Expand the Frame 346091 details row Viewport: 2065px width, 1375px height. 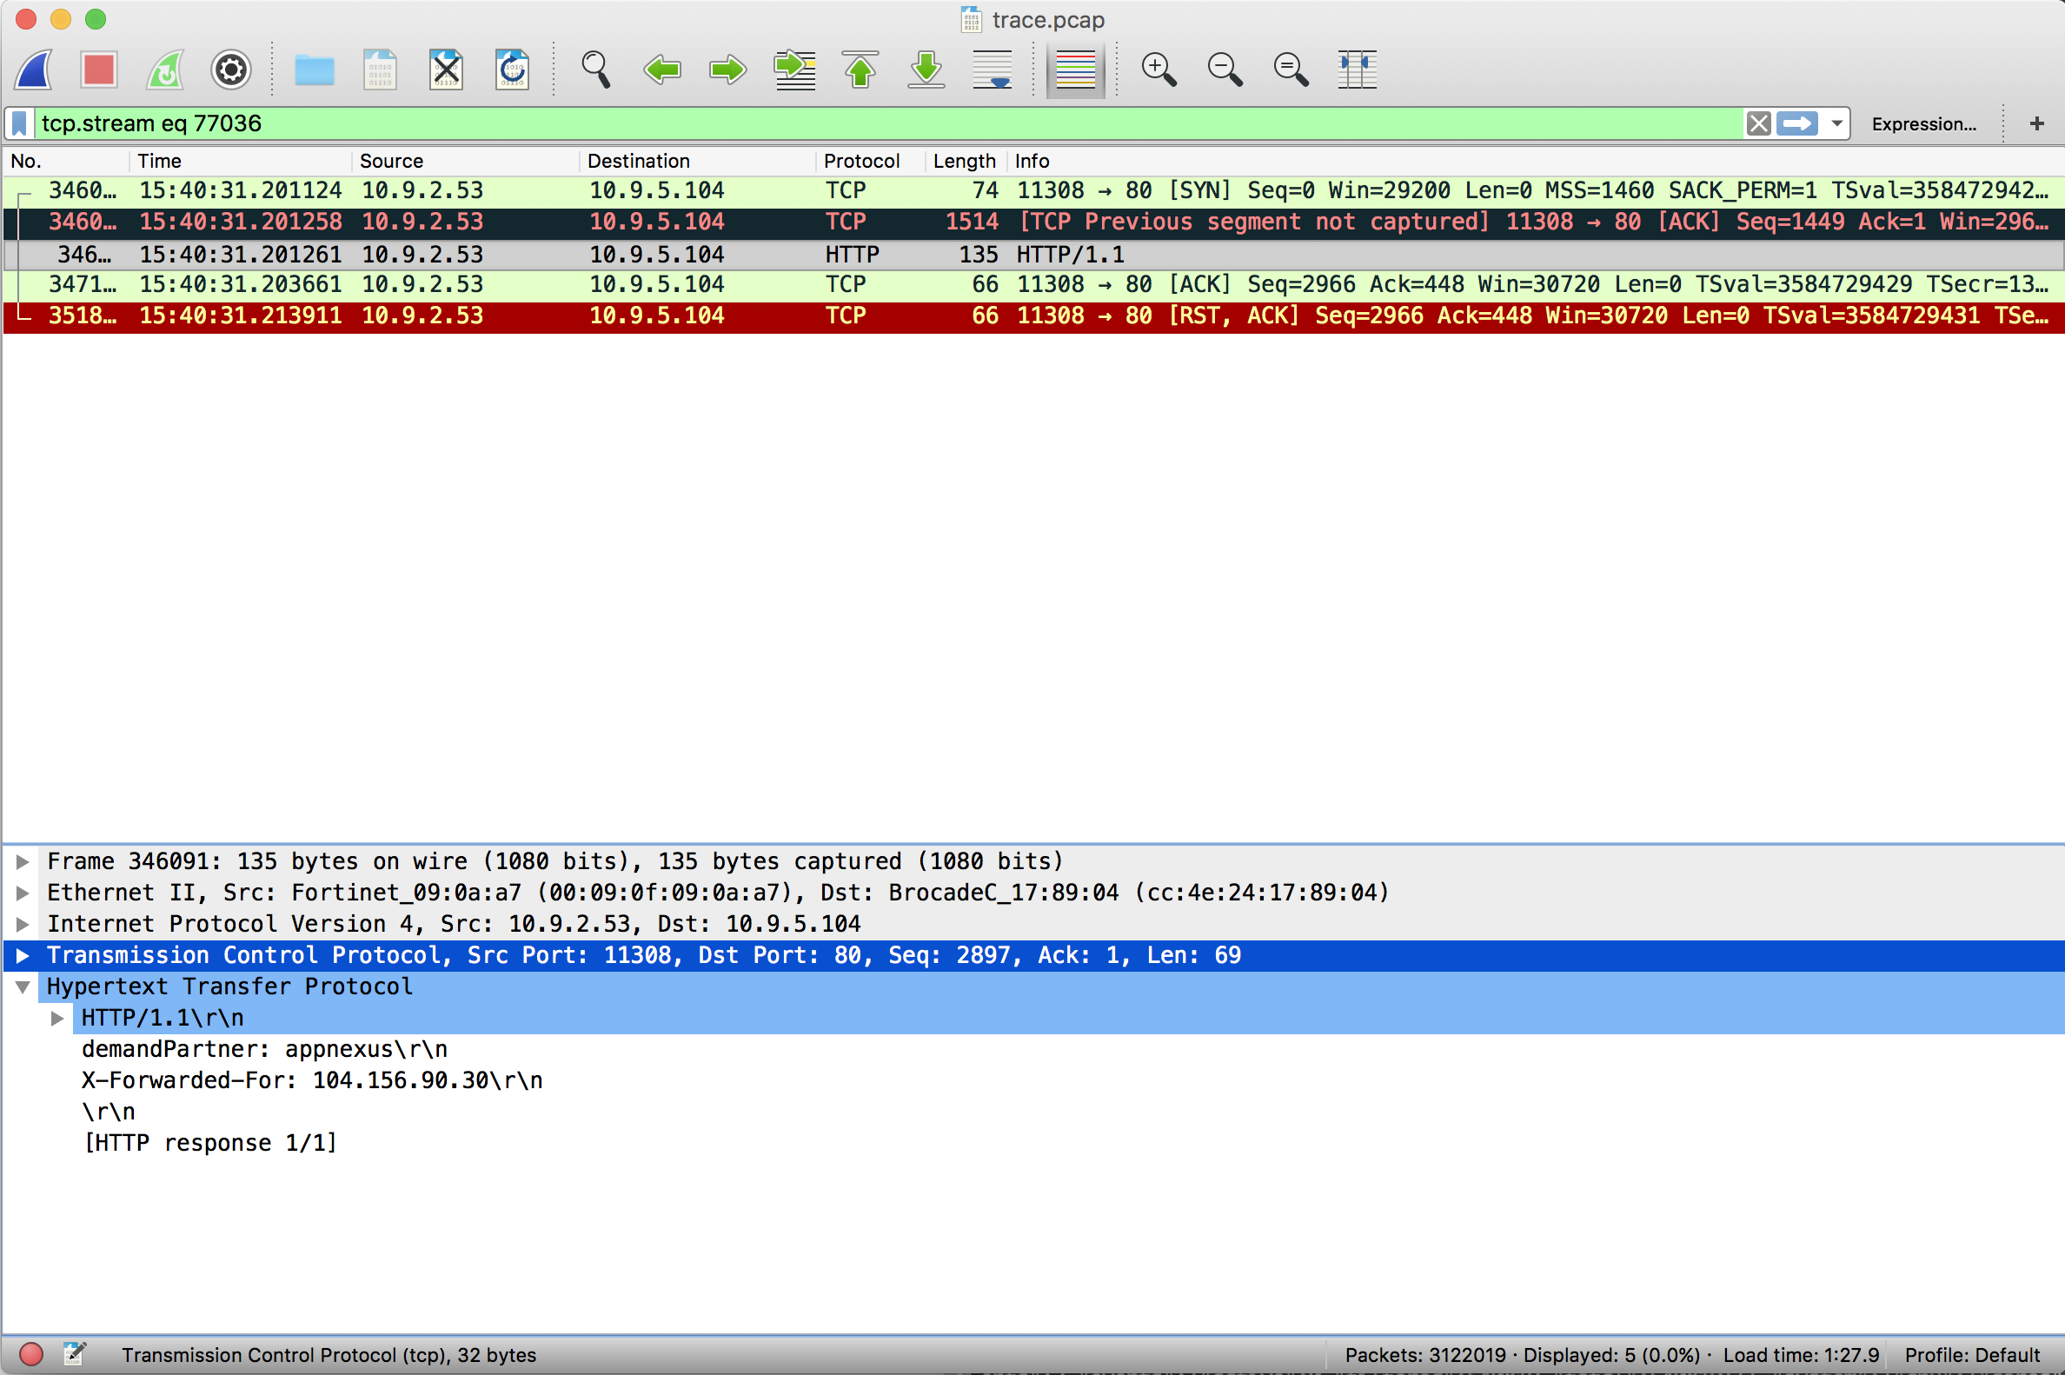click(x=23, y=861)
